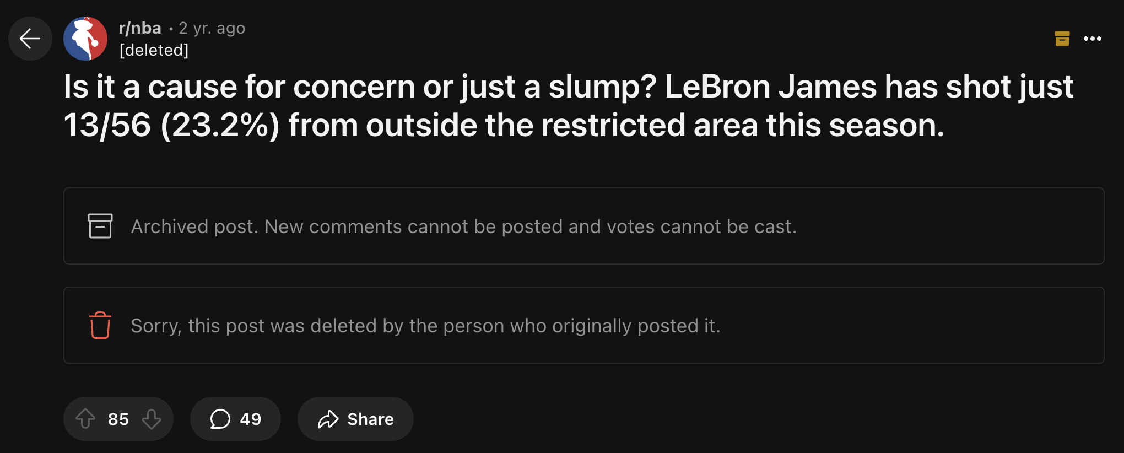Viewport: 1124px width, 453px height.
Task: Upvote the post with the up arrow
Action: pos(85,419)
